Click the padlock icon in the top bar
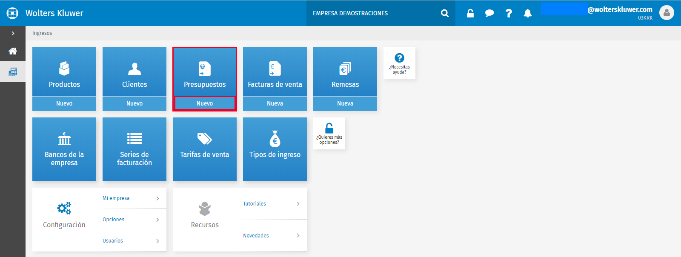The image size is (681, 257). point(470,13)
